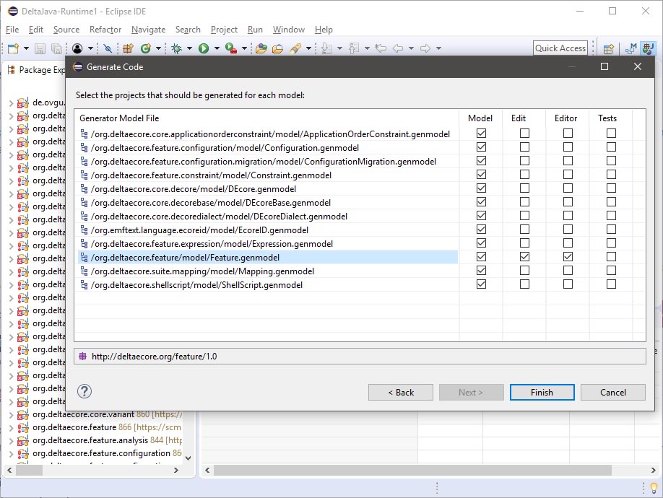
Task: Click the Last Edit Location icon
Action: [381, 48]
